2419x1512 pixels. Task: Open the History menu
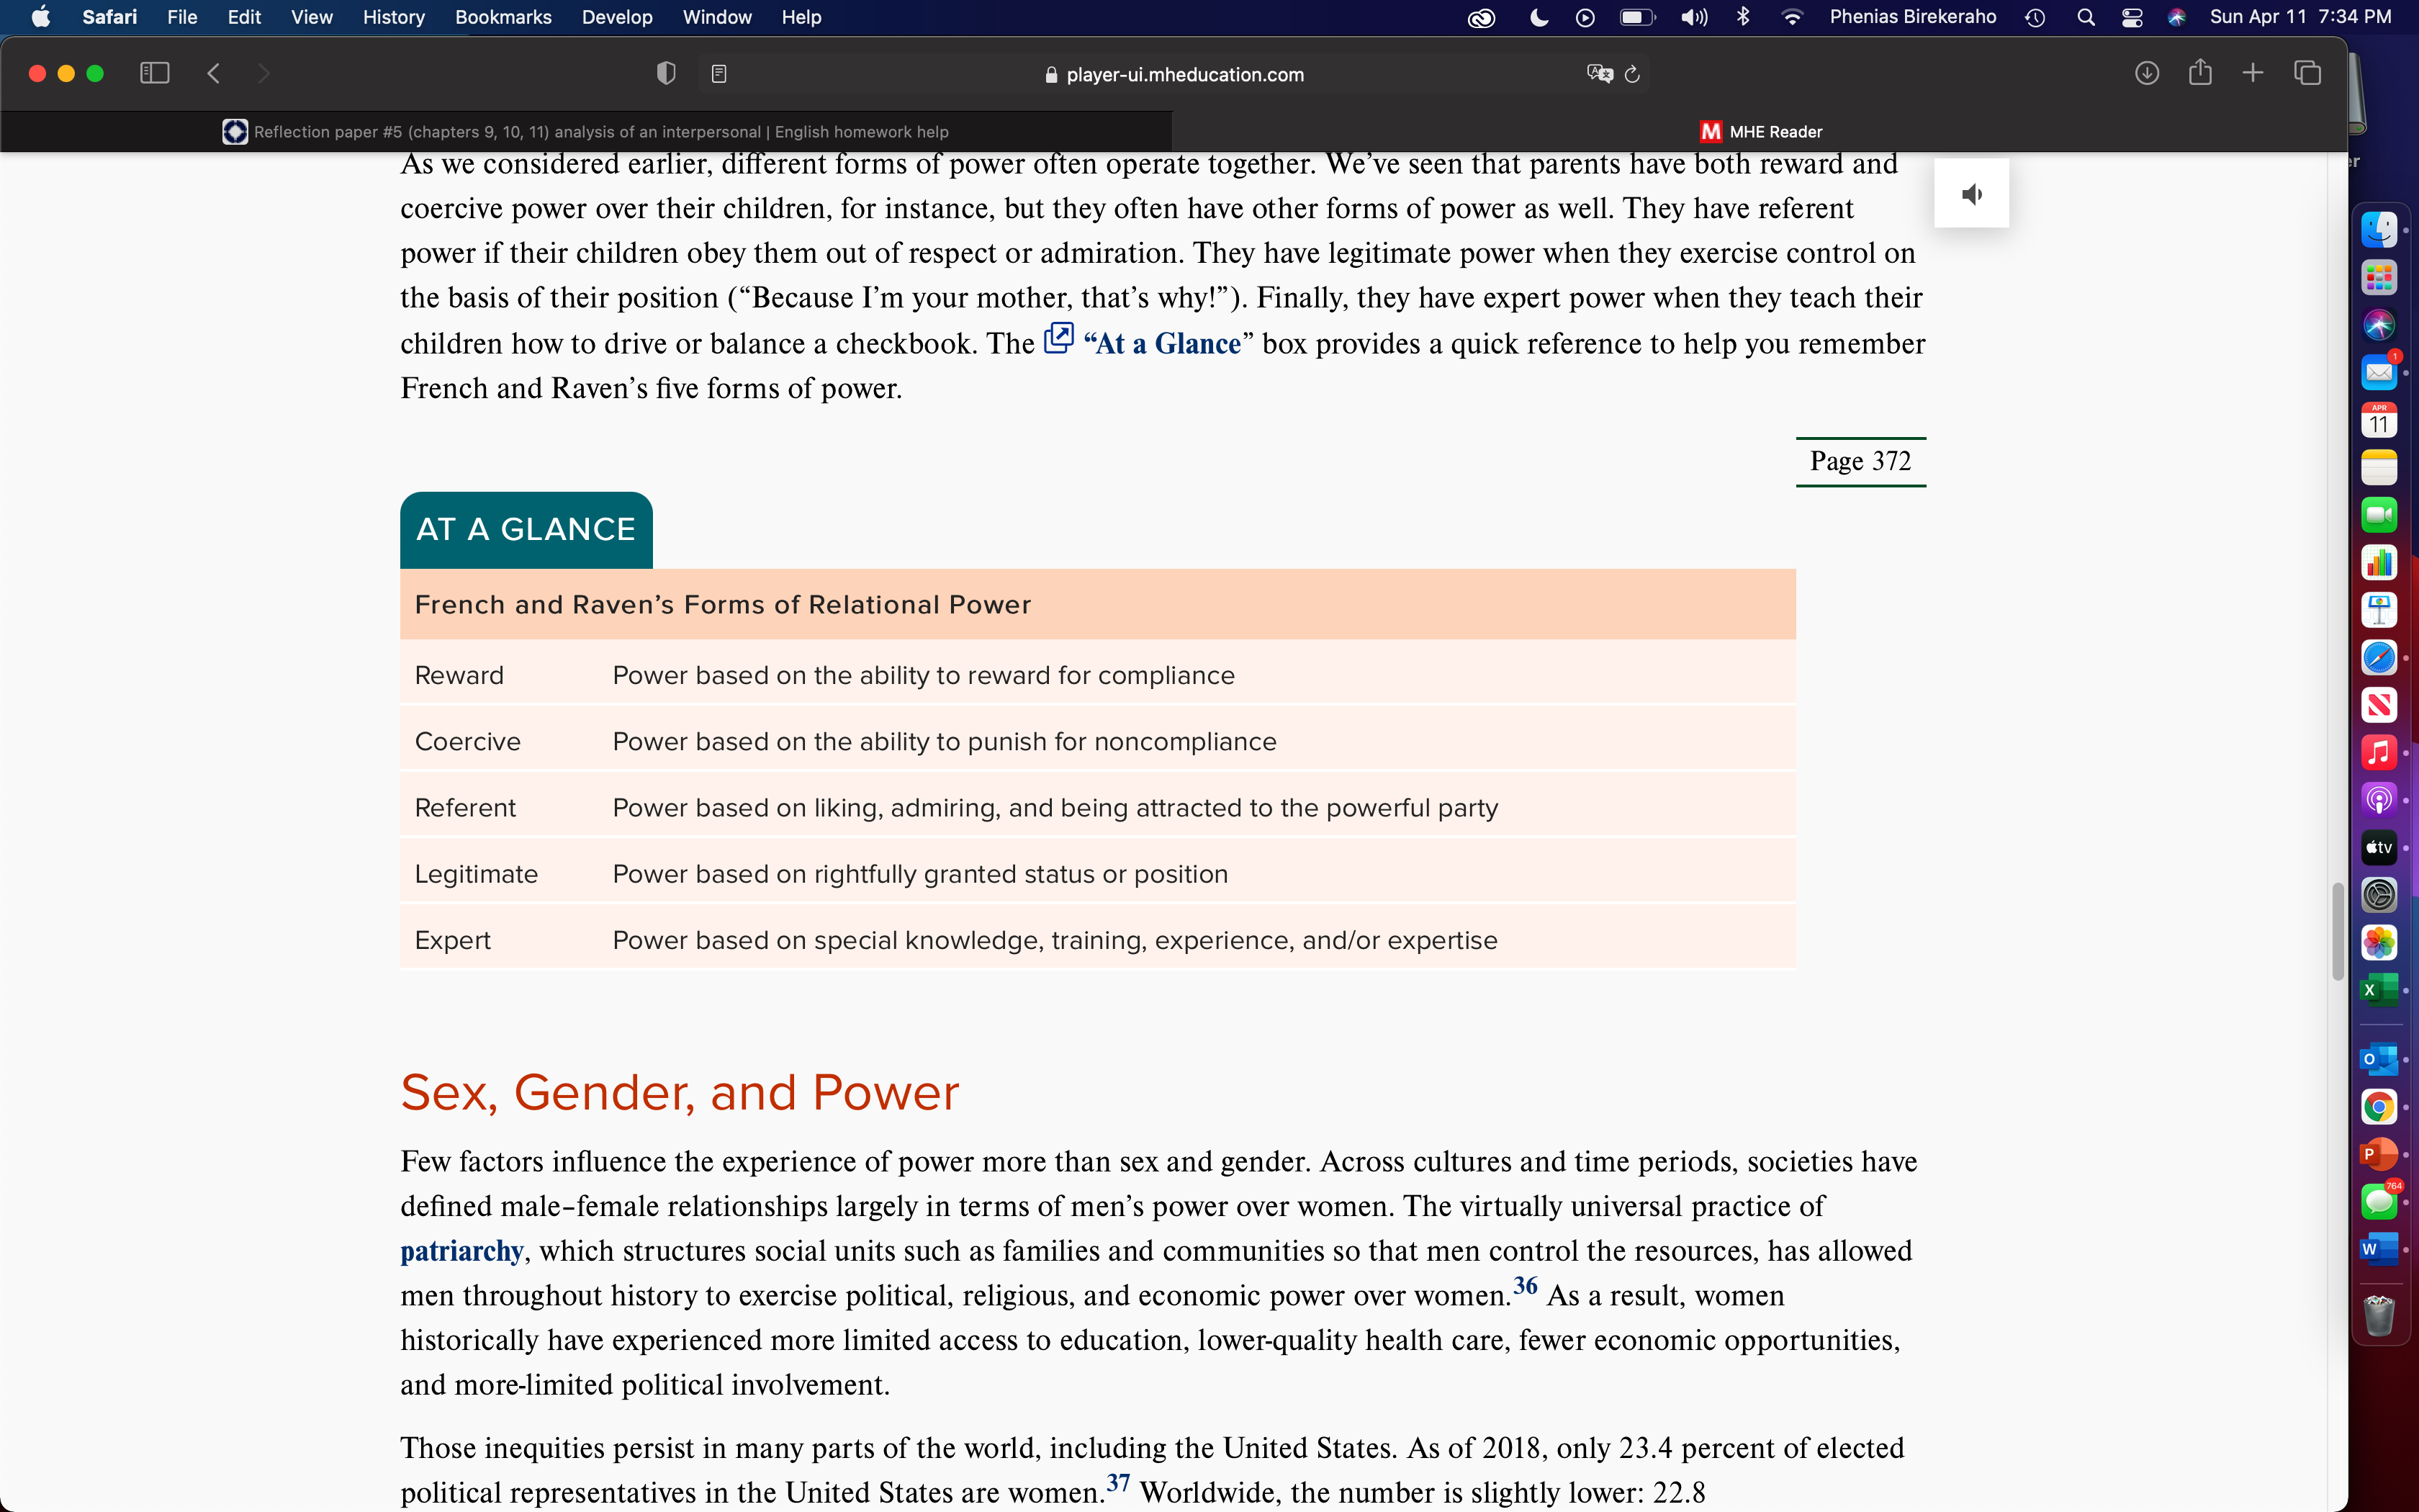pyautogui.click(x=393, y=17)
